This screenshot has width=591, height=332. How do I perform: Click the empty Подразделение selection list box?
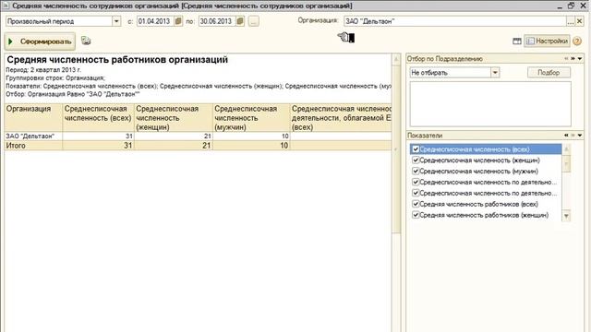(x=490, y=103)
